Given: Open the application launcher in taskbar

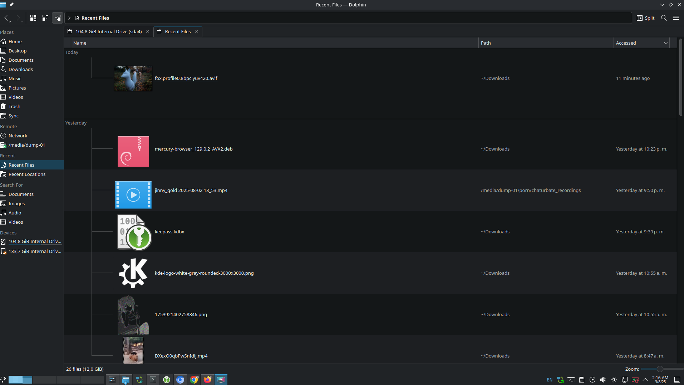Looking at the screenshot, I should click(x=3, y=380).
